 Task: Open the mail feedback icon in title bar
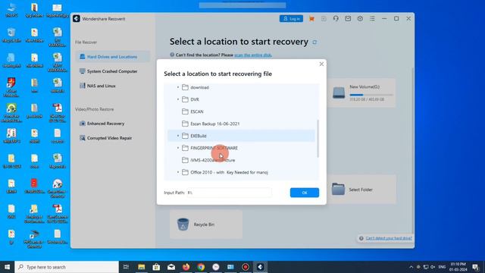pyautogui.click(x=348, y=18)
